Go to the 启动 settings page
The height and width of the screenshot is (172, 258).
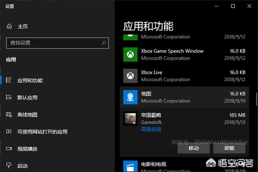pyautogui.click(x=23, y=166)
